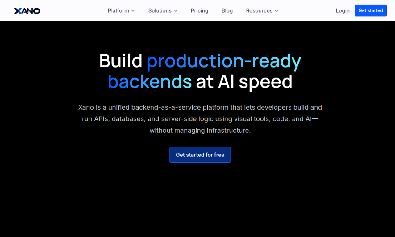395x237 pixels.
Task: Click the Login link
Action: 343,10
